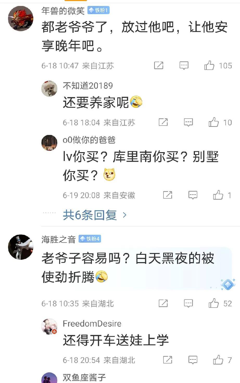240x383 pixels.
Task: Reply to 海胜之音's comment via bubble icon
Action: [x=188, y=303]
